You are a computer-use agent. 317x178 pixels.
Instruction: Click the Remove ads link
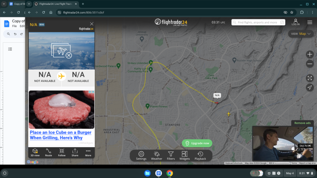tap(302, 123)
